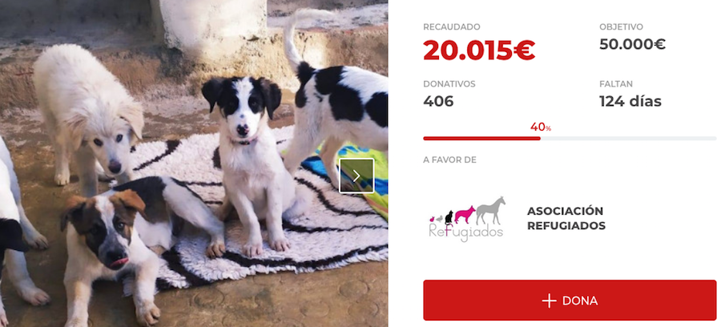721x327 pixels.
Task: Click the 50.000€ objective amount
Action: (632, 44)
